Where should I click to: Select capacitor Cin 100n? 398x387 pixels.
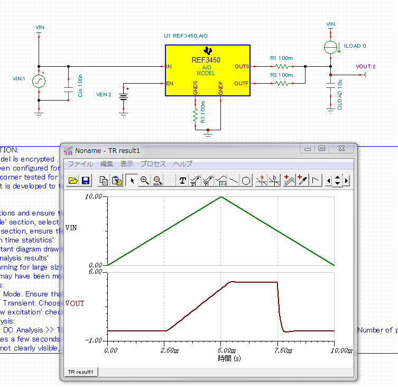(69, 89)
